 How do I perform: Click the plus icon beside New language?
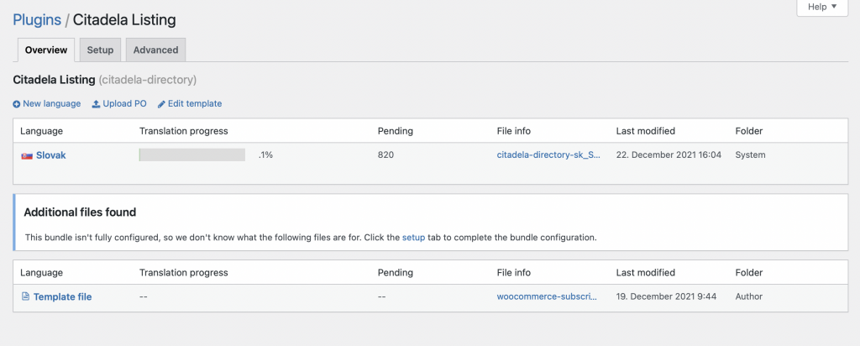click(17, 104)
